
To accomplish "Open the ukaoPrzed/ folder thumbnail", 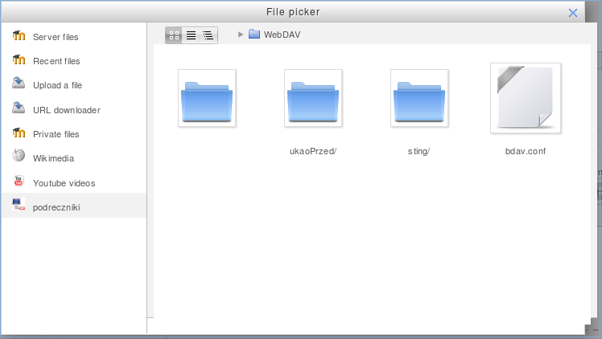I will 313,98.
